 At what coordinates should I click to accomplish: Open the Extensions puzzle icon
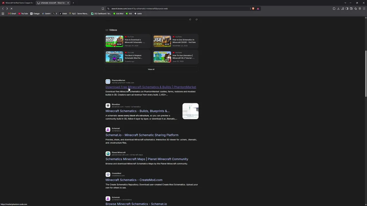point(334,9)
